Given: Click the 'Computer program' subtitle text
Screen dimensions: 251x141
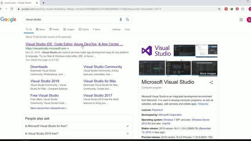Looking at the screenshot, I should pos(152,88).
